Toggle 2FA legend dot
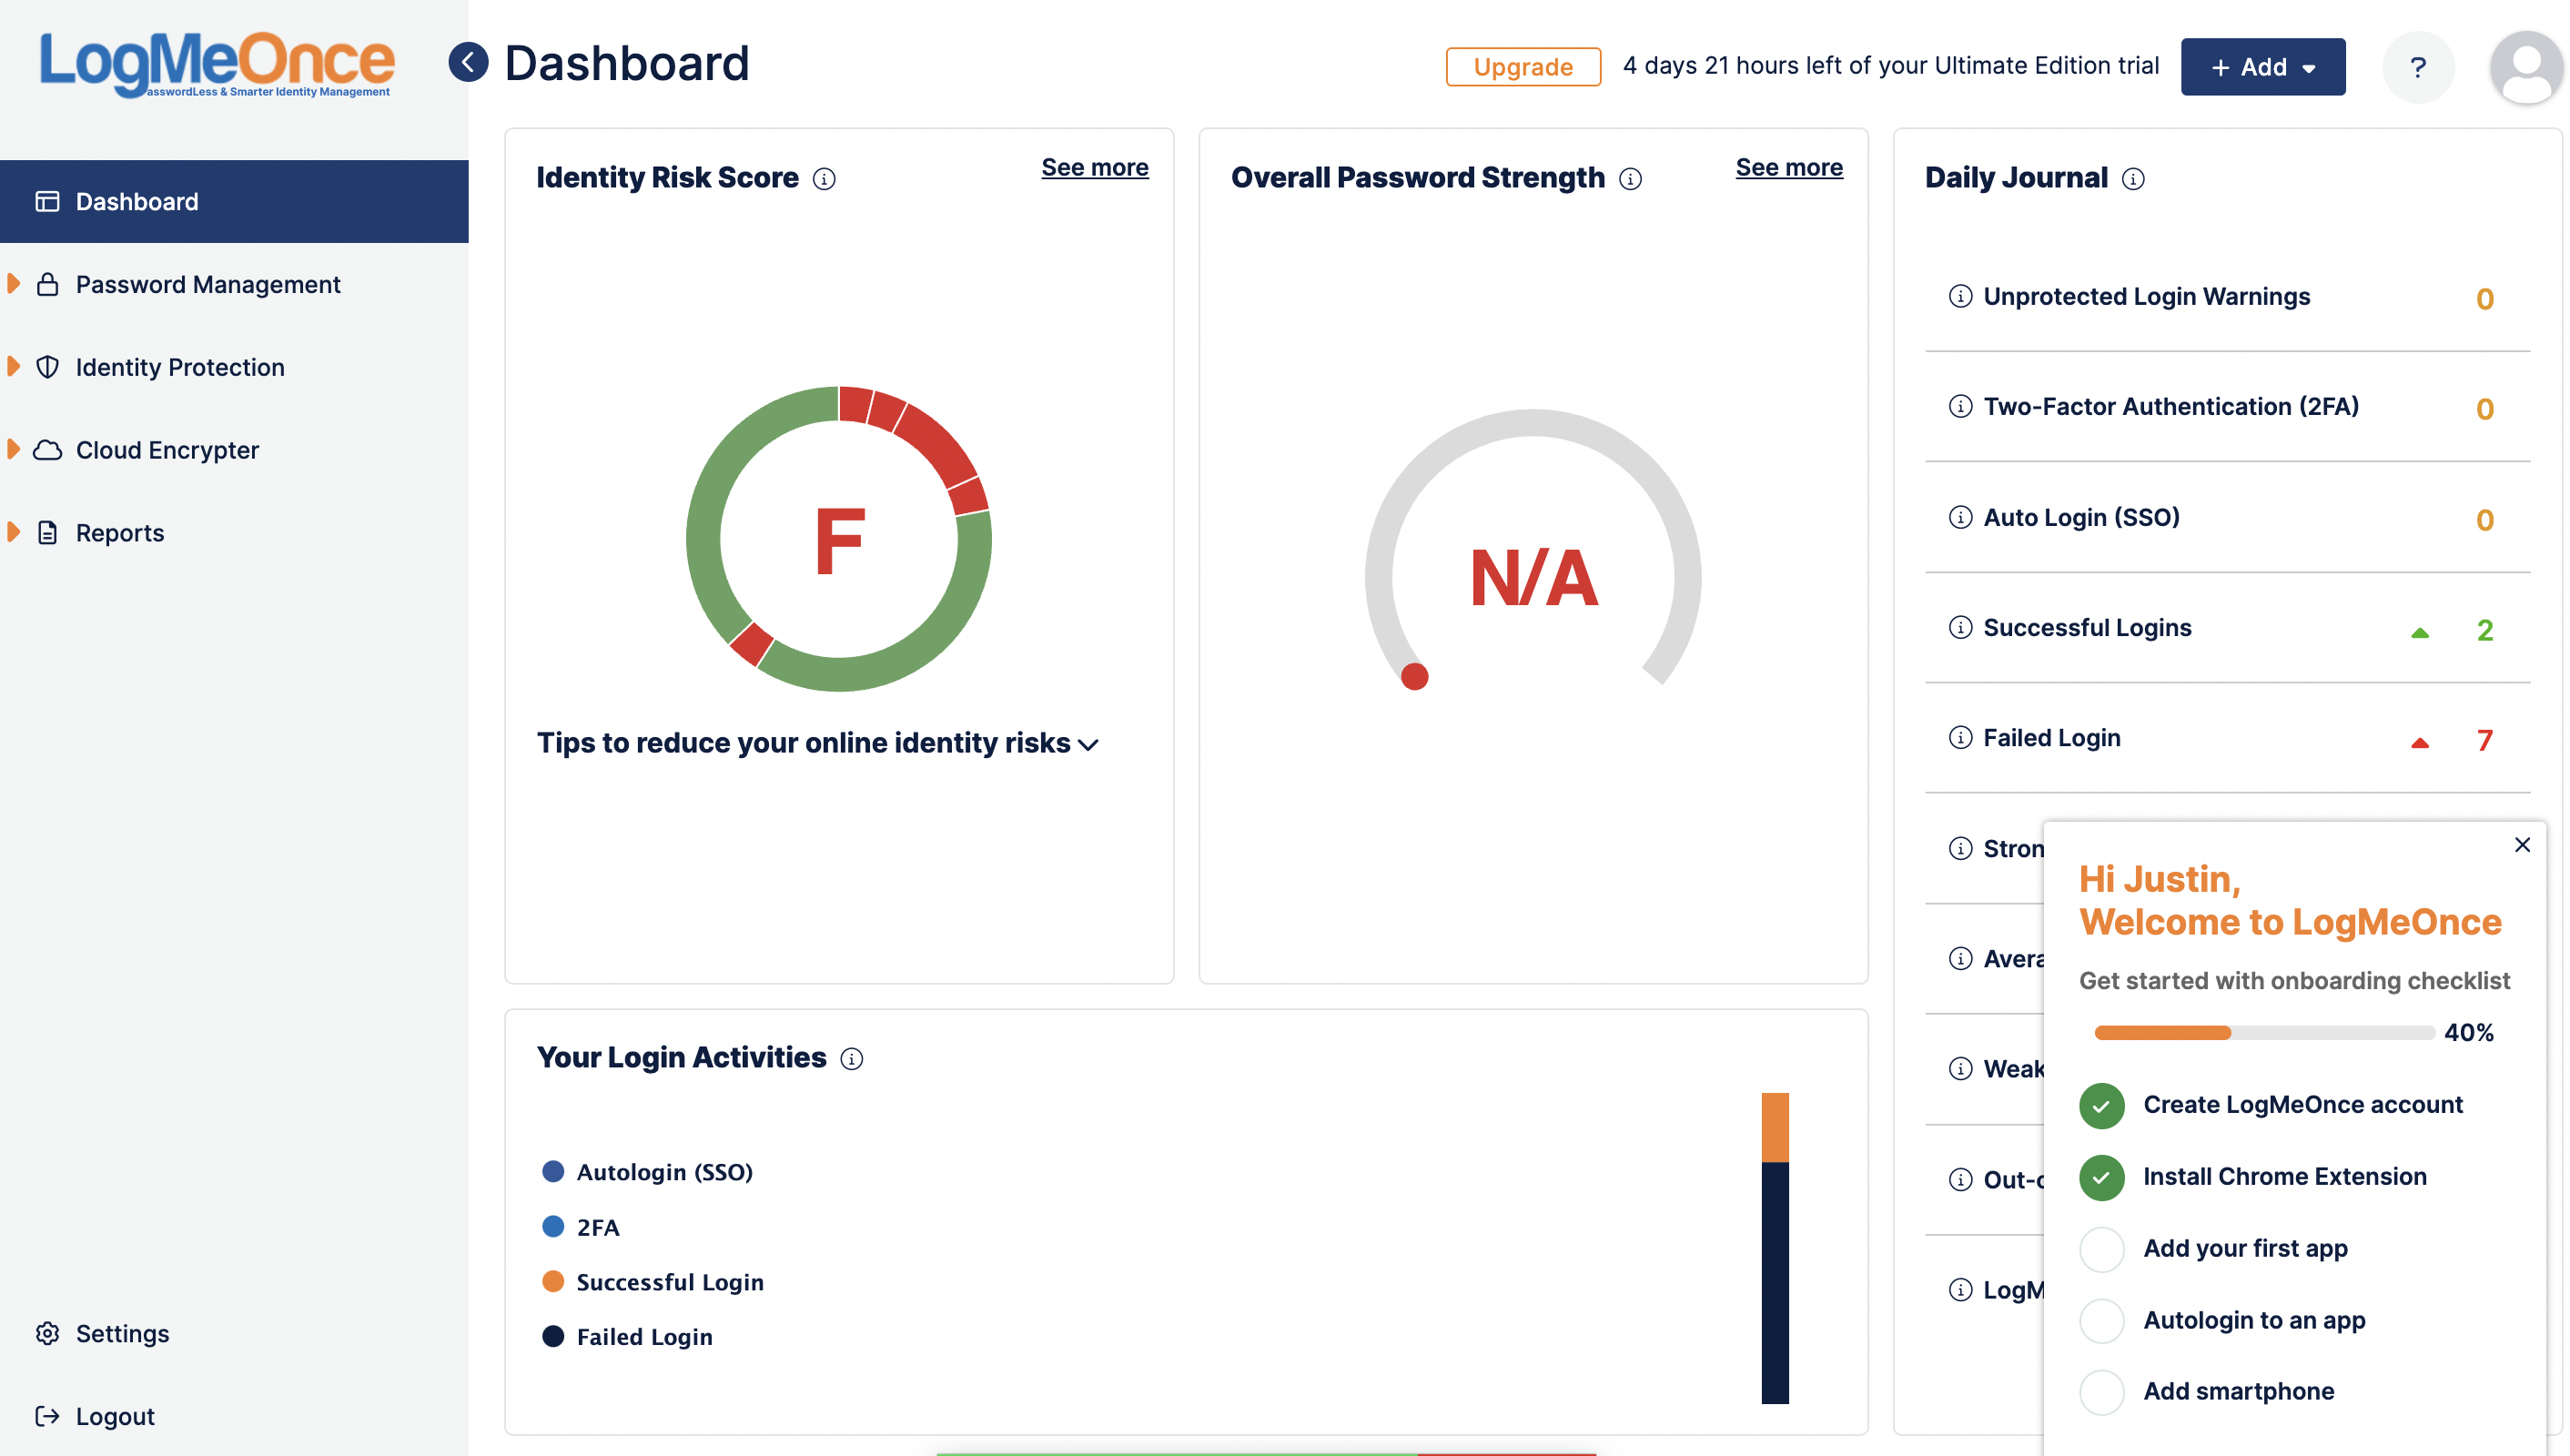Screen dimensions: 2570x1456 click(552, 1226)
